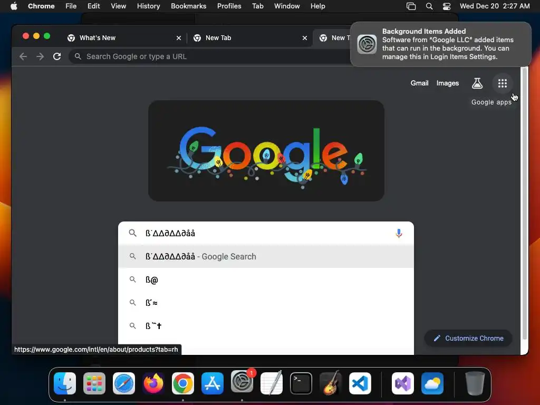Viewport: 540px width, 405px height.
Task: Open Terminal from the Dock
Action: [301, 383]
